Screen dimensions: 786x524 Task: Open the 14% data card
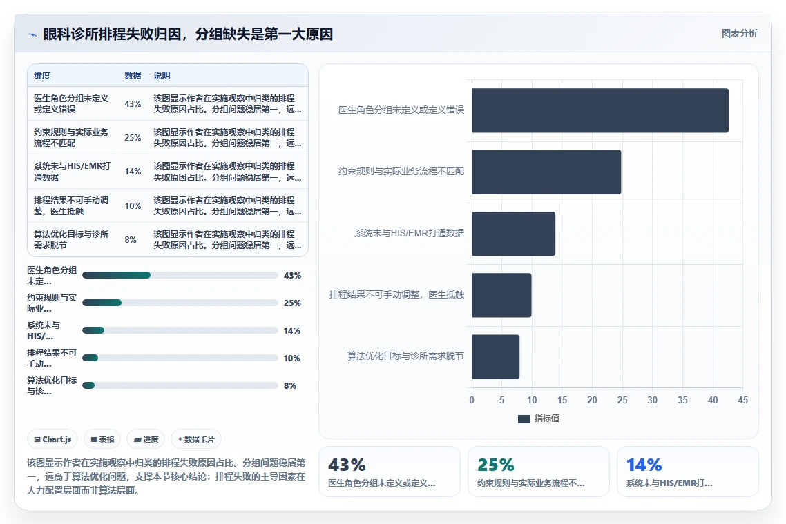pyautogui.click(x=687, y=472)
